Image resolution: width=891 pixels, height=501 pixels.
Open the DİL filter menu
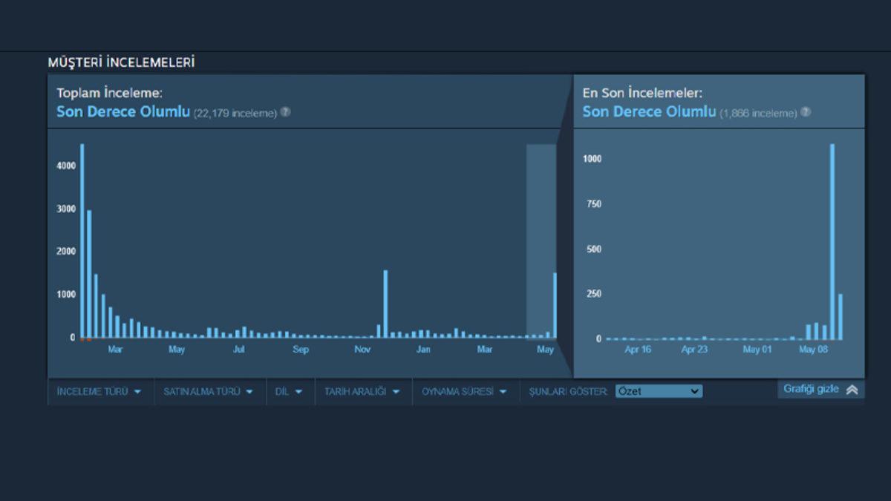pyautogui.click(x=290, y=391)
